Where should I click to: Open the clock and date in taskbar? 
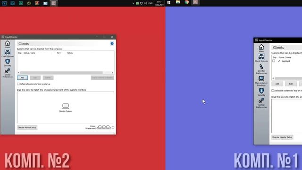tap(159, 3)
